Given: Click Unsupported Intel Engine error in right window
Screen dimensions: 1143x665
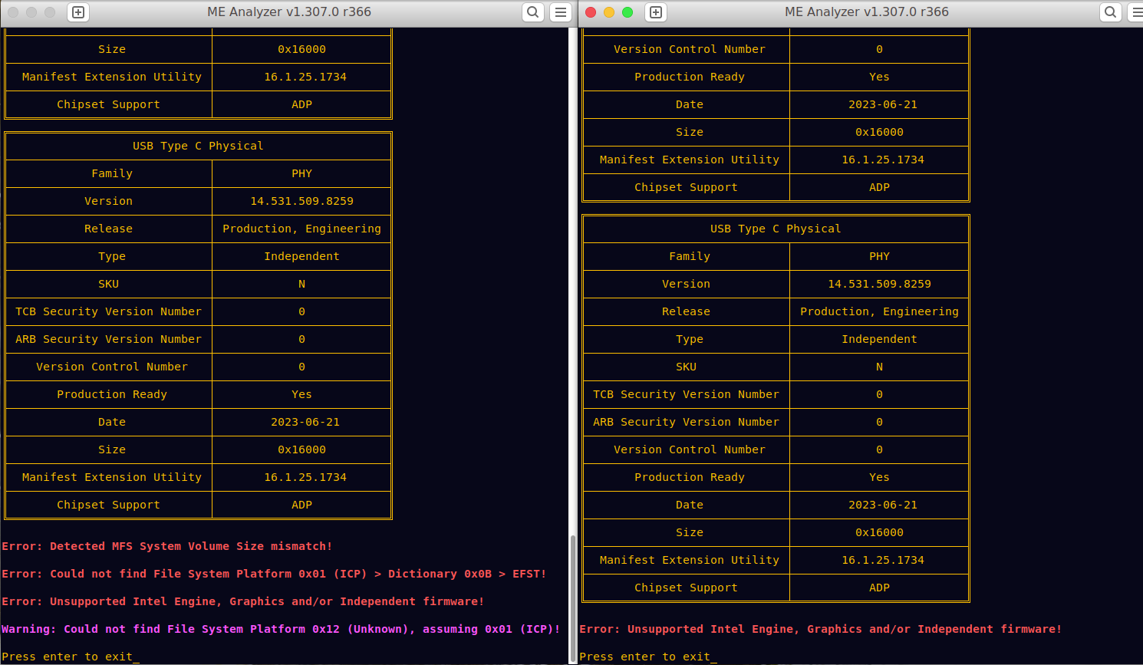Looking at the screenshot, I should click(820, 629).
